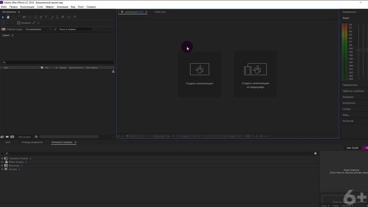The image size is (368, 207).
Task: Enable the Привязка snapping checkbox
Action: point(18,23)
